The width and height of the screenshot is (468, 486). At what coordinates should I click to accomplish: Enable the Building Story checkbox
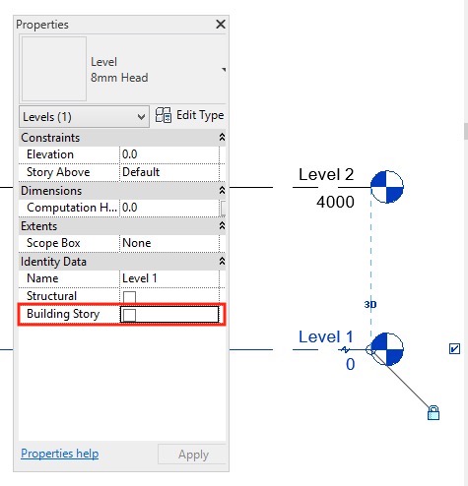coord(129,315)
